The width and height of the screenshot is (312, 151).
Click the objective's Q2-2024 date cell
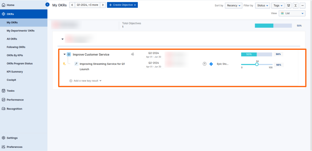click(x=153, y=55)
